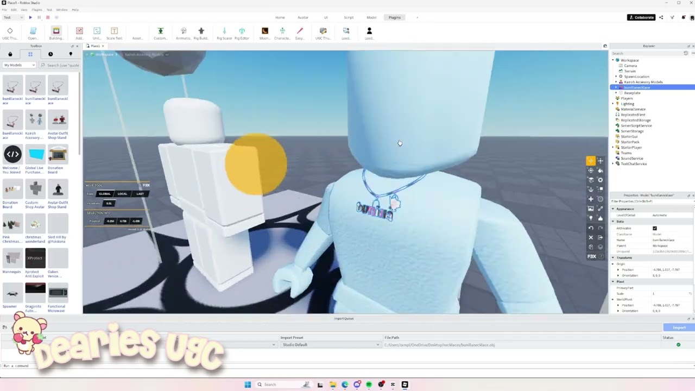The width and height of the screenshot is (695, 391).
Task: Open the Rig Editor plugin
Action: pos(242,33)
